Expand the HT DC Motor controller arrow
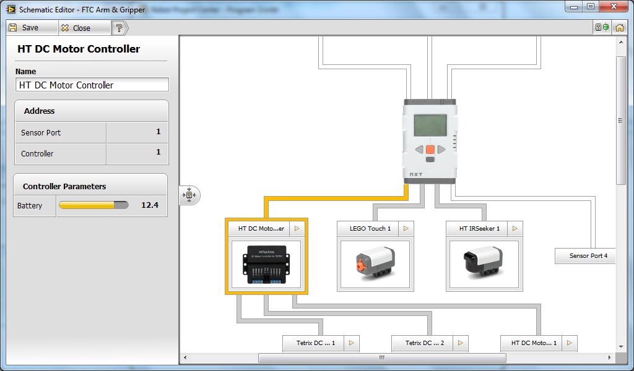 click(x=297, y=229)
